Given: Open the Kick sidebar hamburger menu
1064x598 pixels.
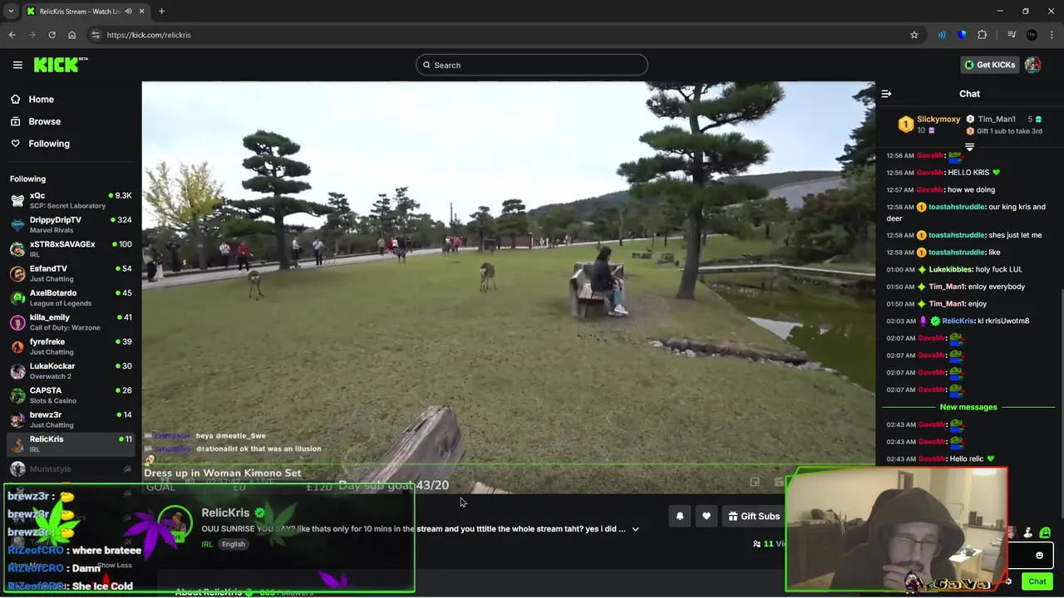Looking at the screenshot, I should pos(17,65).
